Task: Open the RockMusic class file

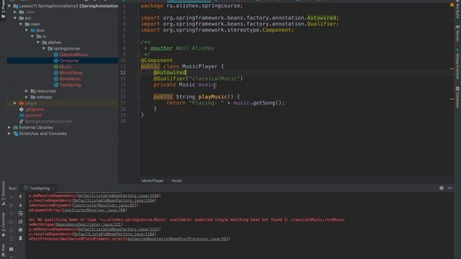Action: click(x=70, y=78)
